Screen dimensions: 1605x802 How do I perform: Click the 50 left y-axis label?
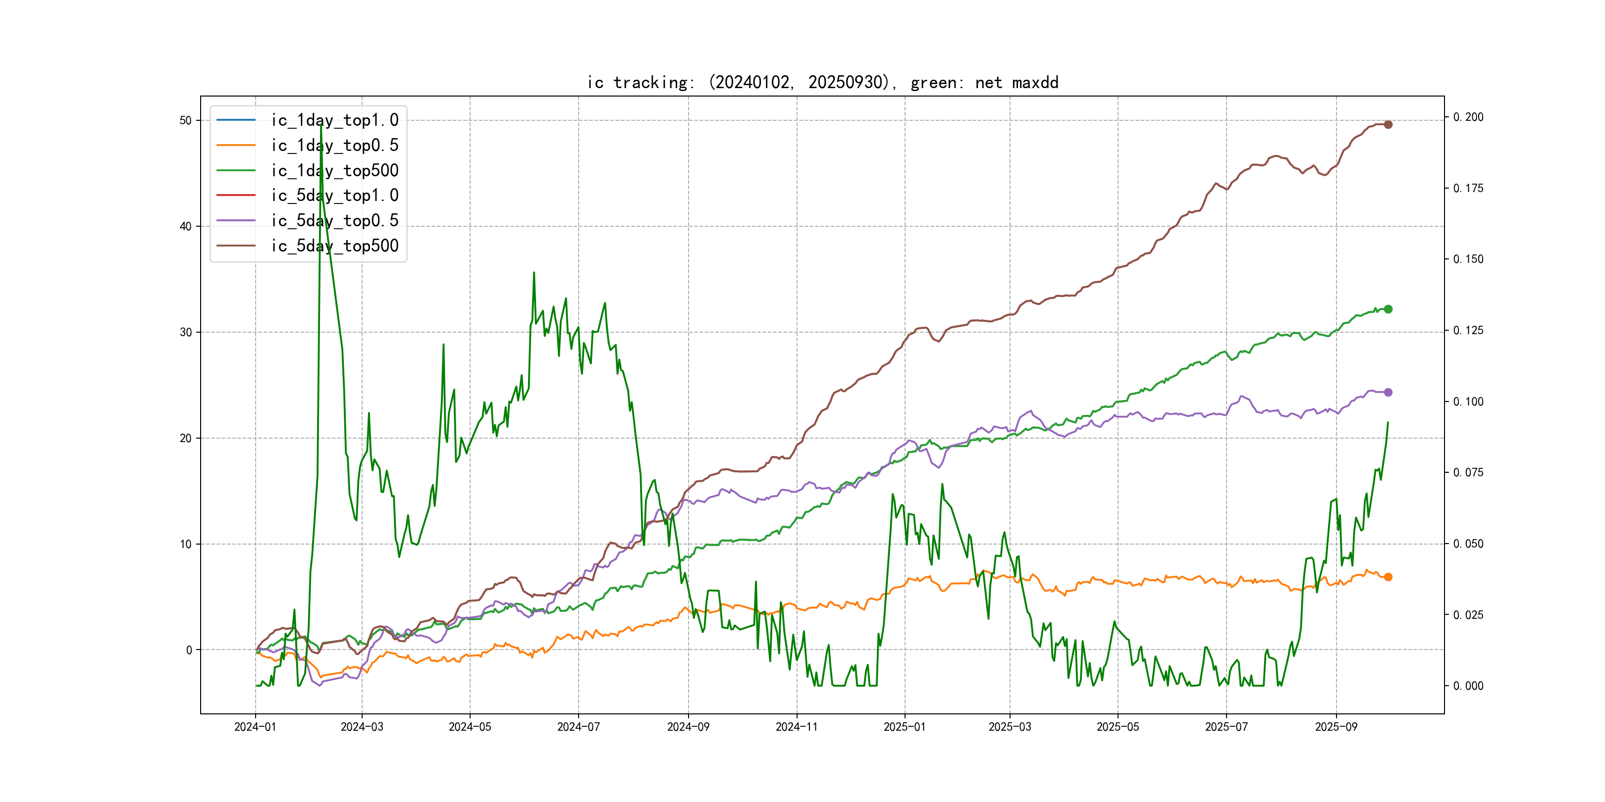(185, 121)
